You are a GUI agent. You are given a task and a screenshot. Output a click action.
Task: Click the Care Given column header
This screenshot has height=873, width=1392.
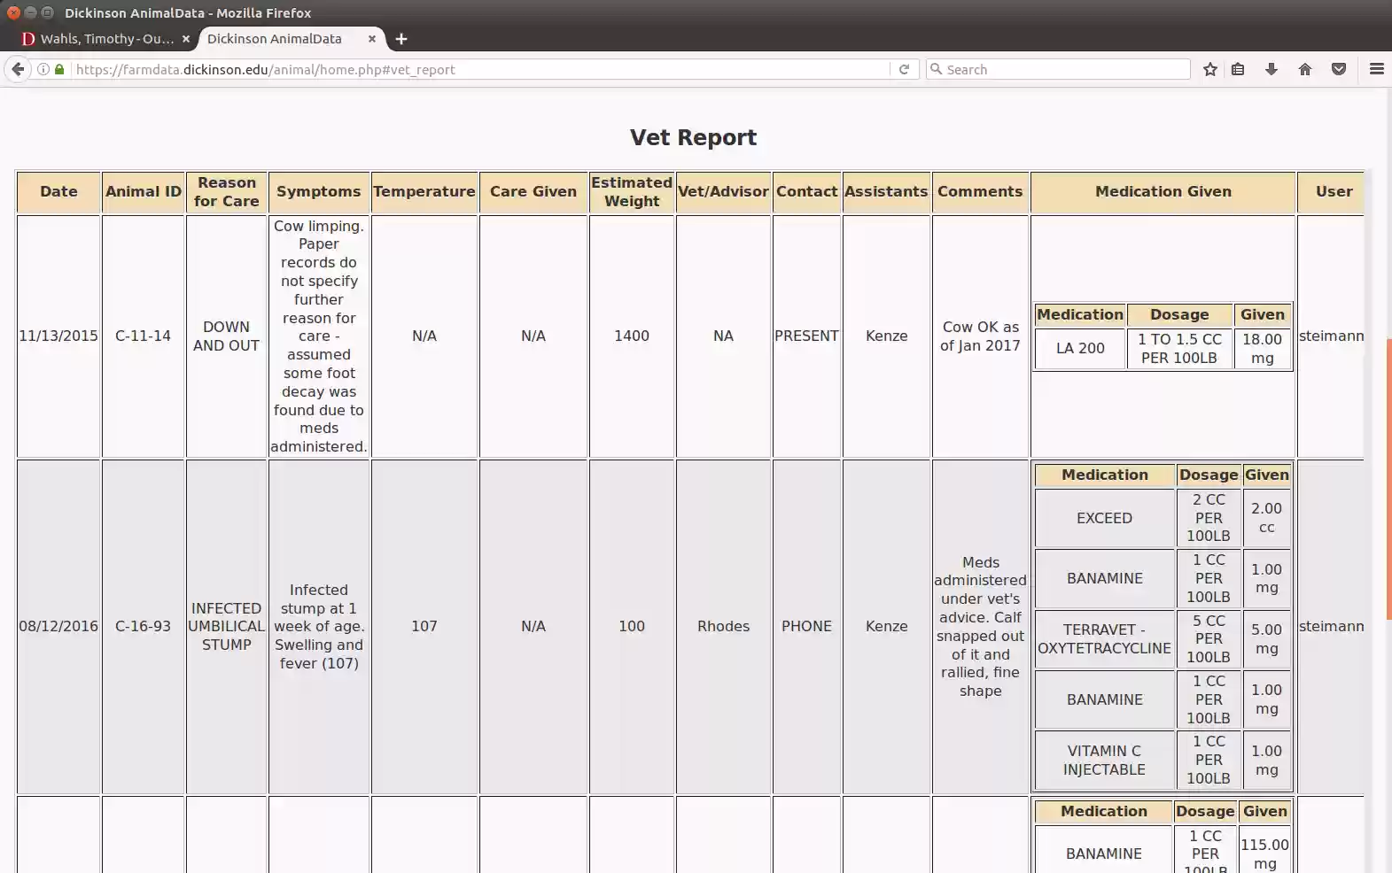pyautogui.click(x=533, y=192)
